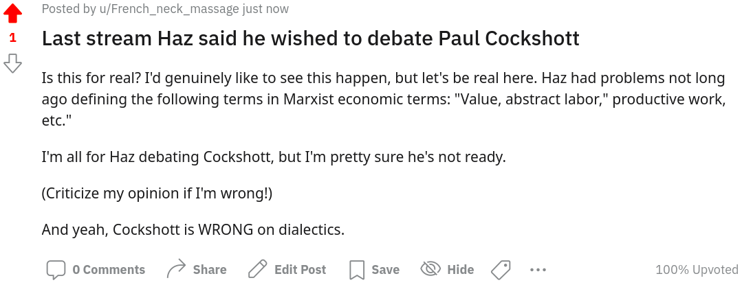753x298 pixels.
Task: Click the "Cockshott is WRONG on dialectics" line
Action: pyautogui.click(x=193, y=229)
